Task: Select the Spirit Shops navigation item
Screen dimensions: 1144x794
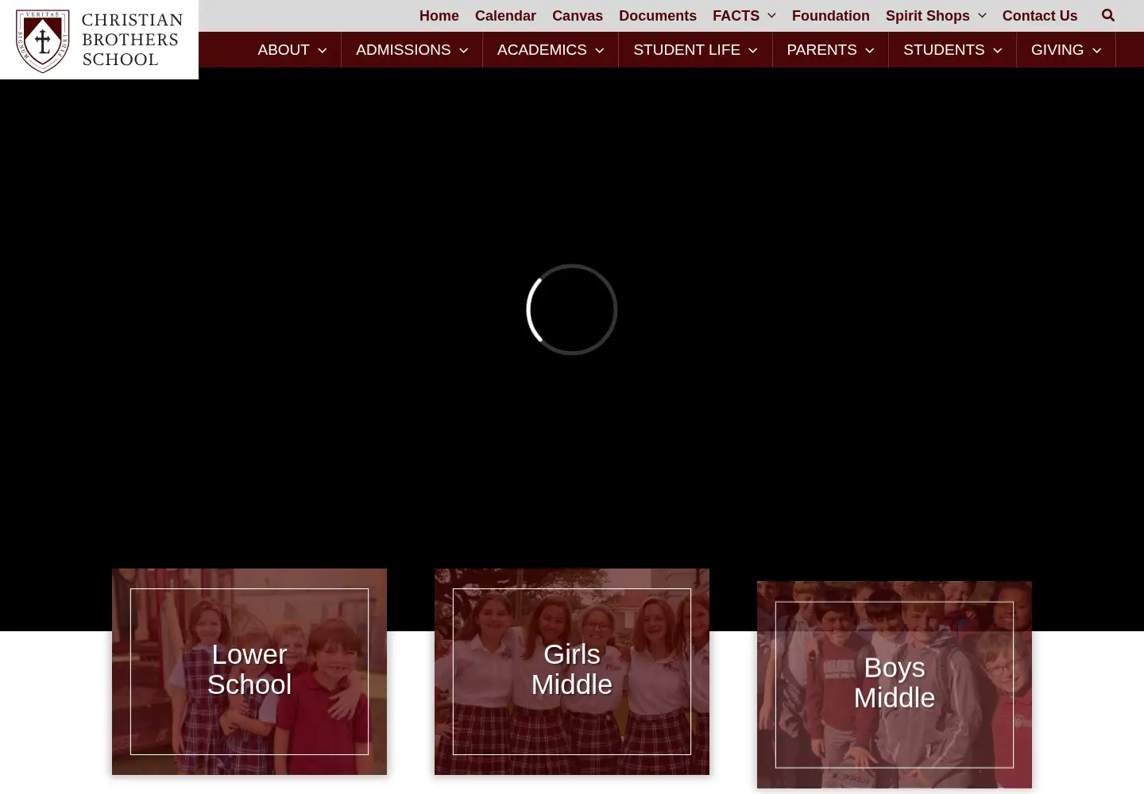Action: pyautogui.click(x=928, y=16)
